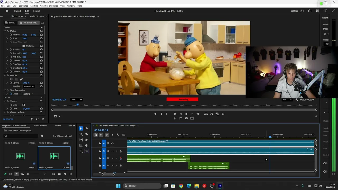This screenshot has width=338, height=190.
Task: Collapse the Opacity effect group
Action: [x=5, y=75]
